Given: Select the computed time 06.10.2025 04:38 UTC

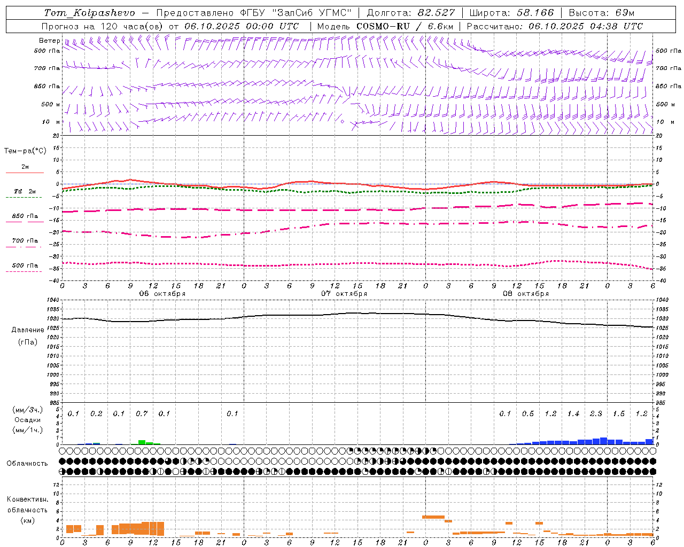Looking at the screenshot, I should [586, 26].
